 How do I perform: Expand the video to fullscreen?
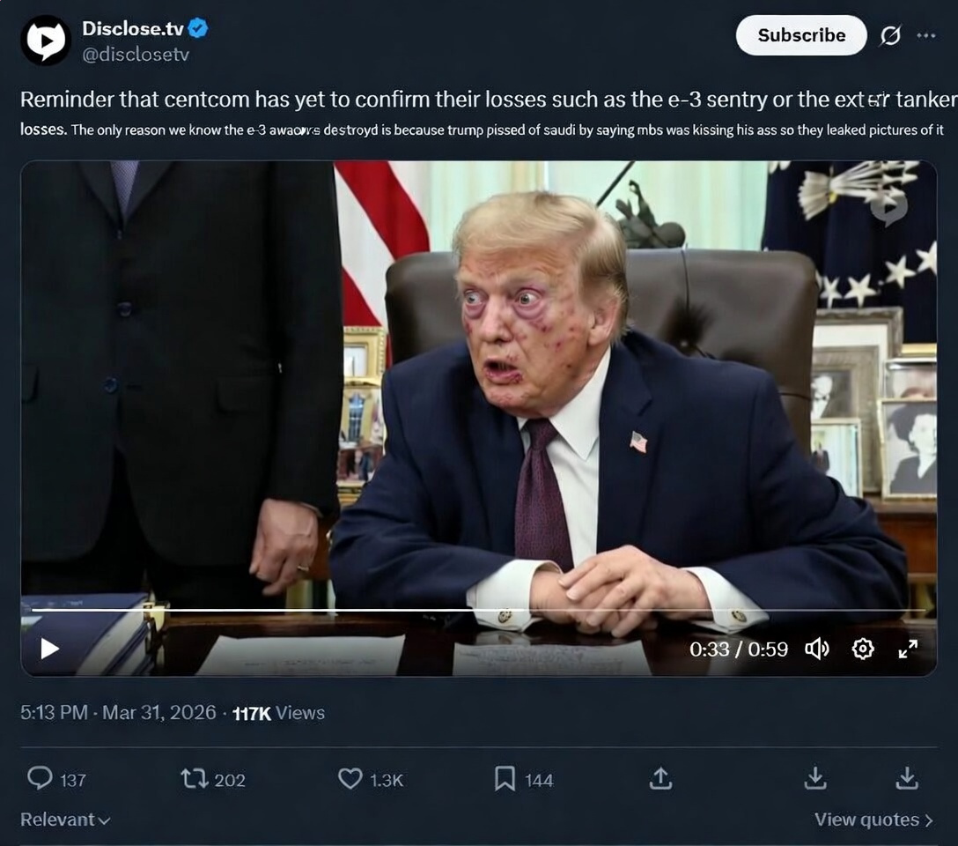click(x=908, y=649)
